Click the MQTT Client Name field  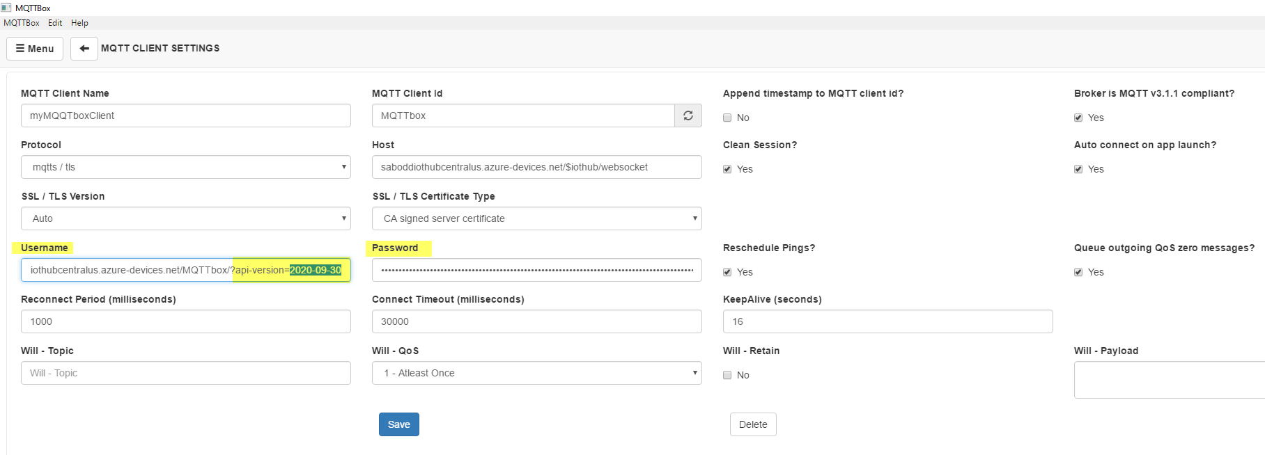coord(186,115)
